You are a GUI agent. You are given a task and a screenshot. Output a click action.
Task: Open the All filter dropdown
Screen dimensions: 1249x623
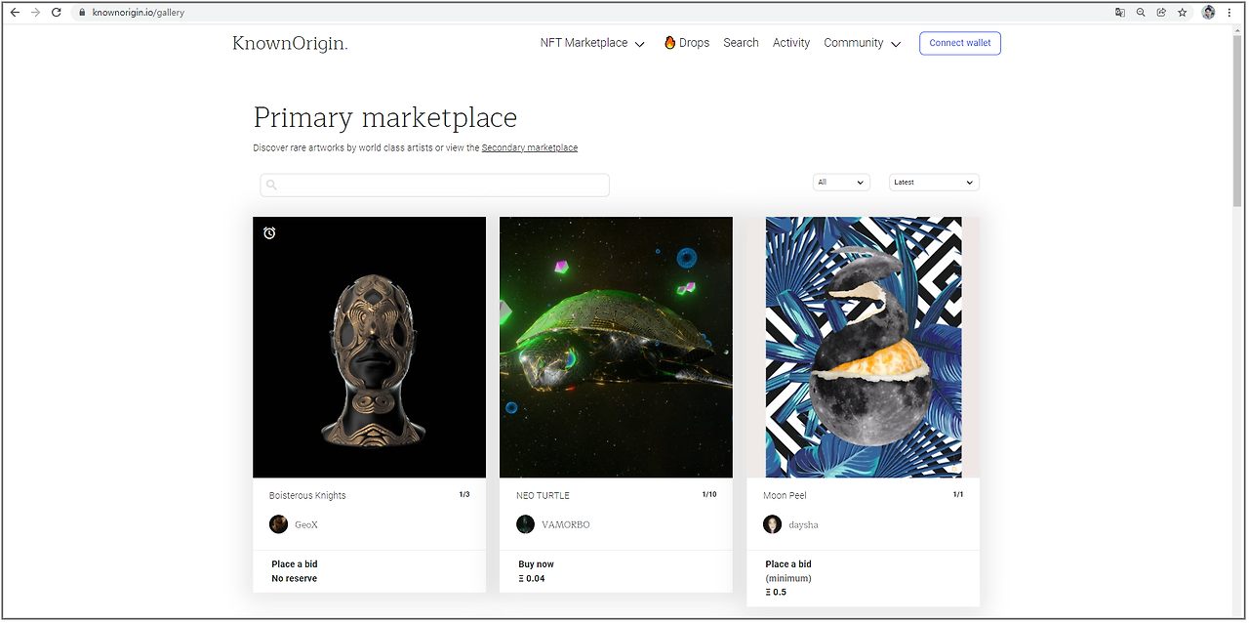coord(841,183)
